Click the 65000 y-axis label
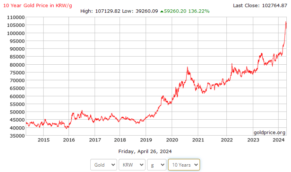 coord(17,88)
